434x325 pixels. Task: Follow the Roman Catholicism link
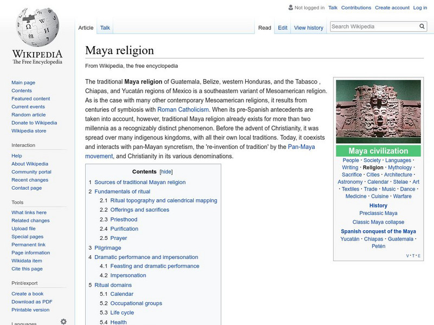[183, 109]
